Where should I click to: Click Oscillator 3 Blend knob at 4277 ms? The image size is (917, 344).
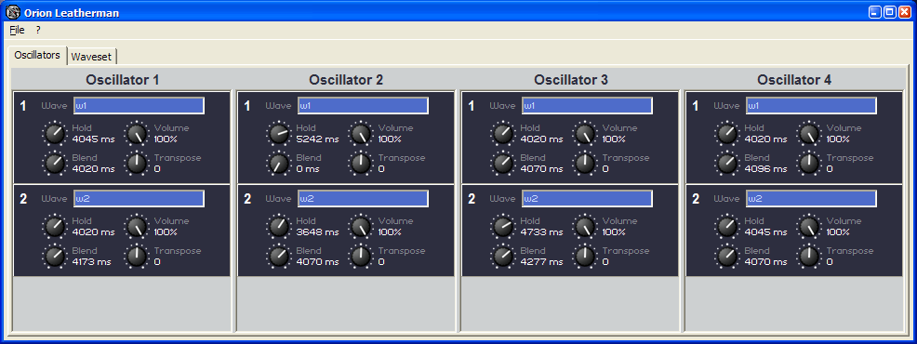[x=503, y=257]
